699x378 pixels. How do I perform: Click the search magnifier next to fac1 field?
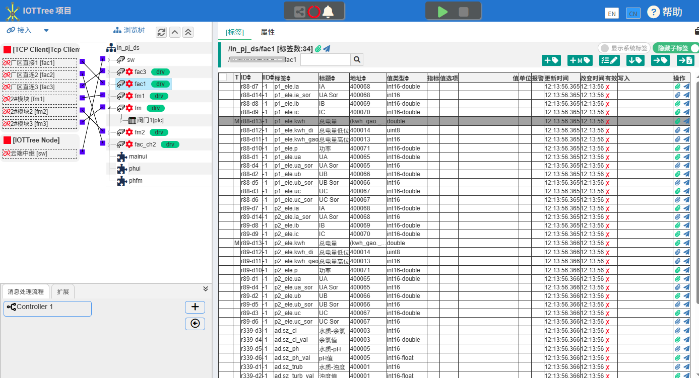357,60
